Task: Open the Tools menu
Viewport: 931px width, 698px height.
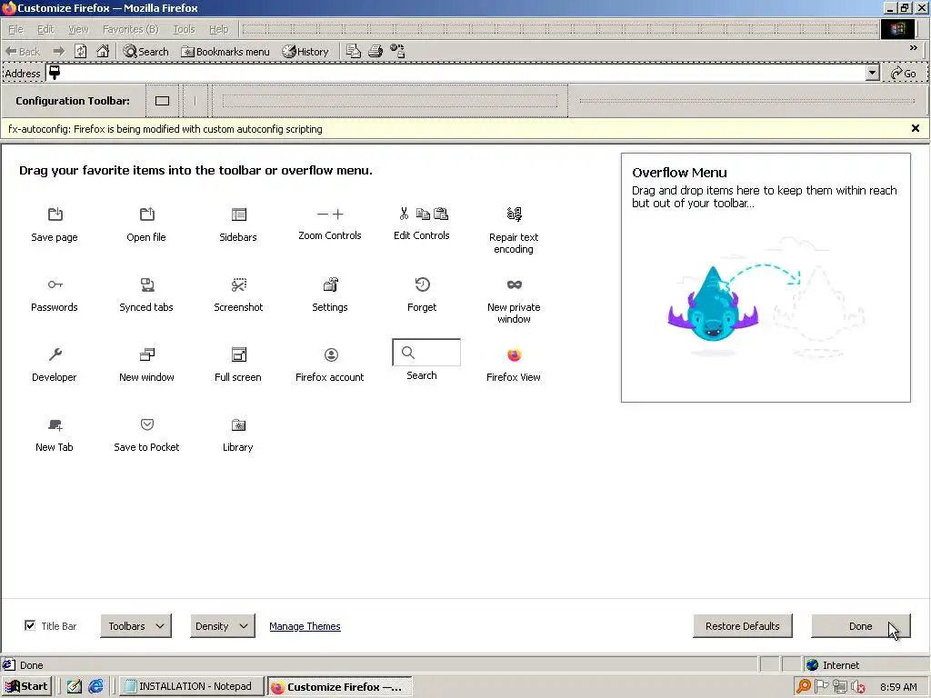Action: [x=184, y=29]
